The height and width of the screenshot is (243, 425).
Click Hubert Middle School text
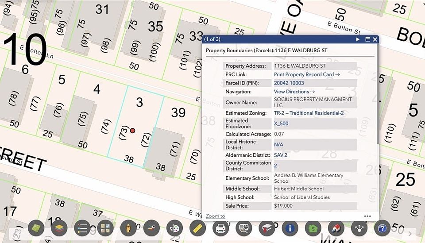[299, 189]
